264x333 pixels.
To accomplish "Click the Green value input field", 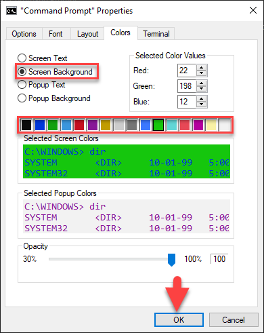I will [187, 86].
